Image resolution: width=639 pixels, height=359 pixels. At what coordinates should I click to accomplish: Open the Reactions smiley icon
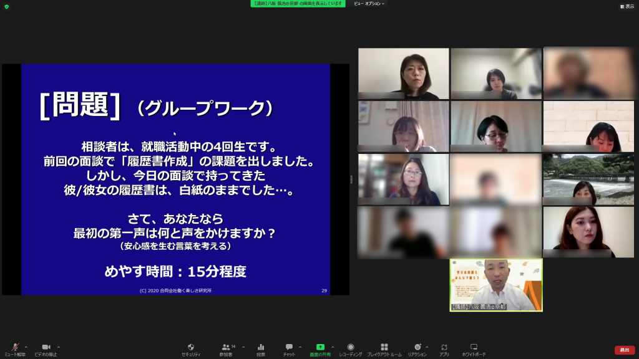(417, 348)
